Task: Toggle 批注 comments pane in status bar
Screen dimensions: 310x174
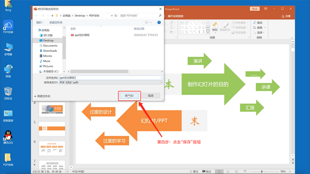Action: pyautogui.click(x=207, y=171)
